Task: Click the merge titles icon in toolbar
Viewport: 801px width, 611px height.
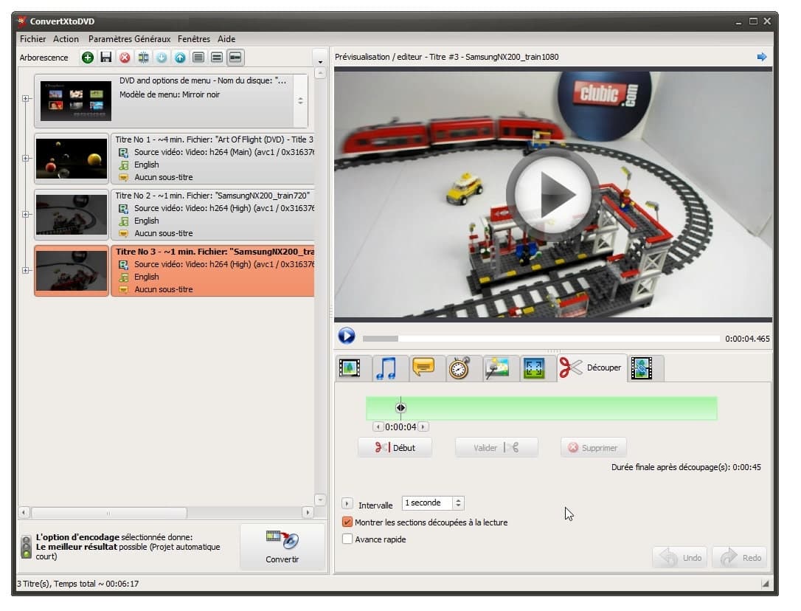Action: [145, 58]
